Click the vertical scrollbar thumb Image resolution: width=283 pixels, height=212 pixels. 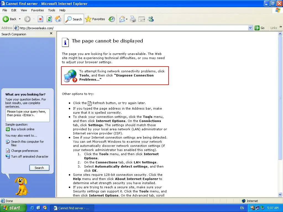(280, 98)
